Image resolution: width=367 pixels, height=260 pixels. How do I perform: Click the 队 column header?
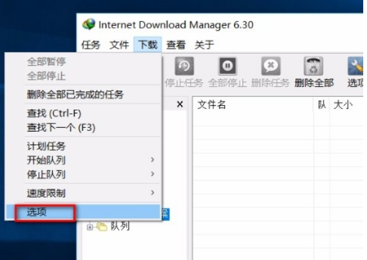click(322, 105)
